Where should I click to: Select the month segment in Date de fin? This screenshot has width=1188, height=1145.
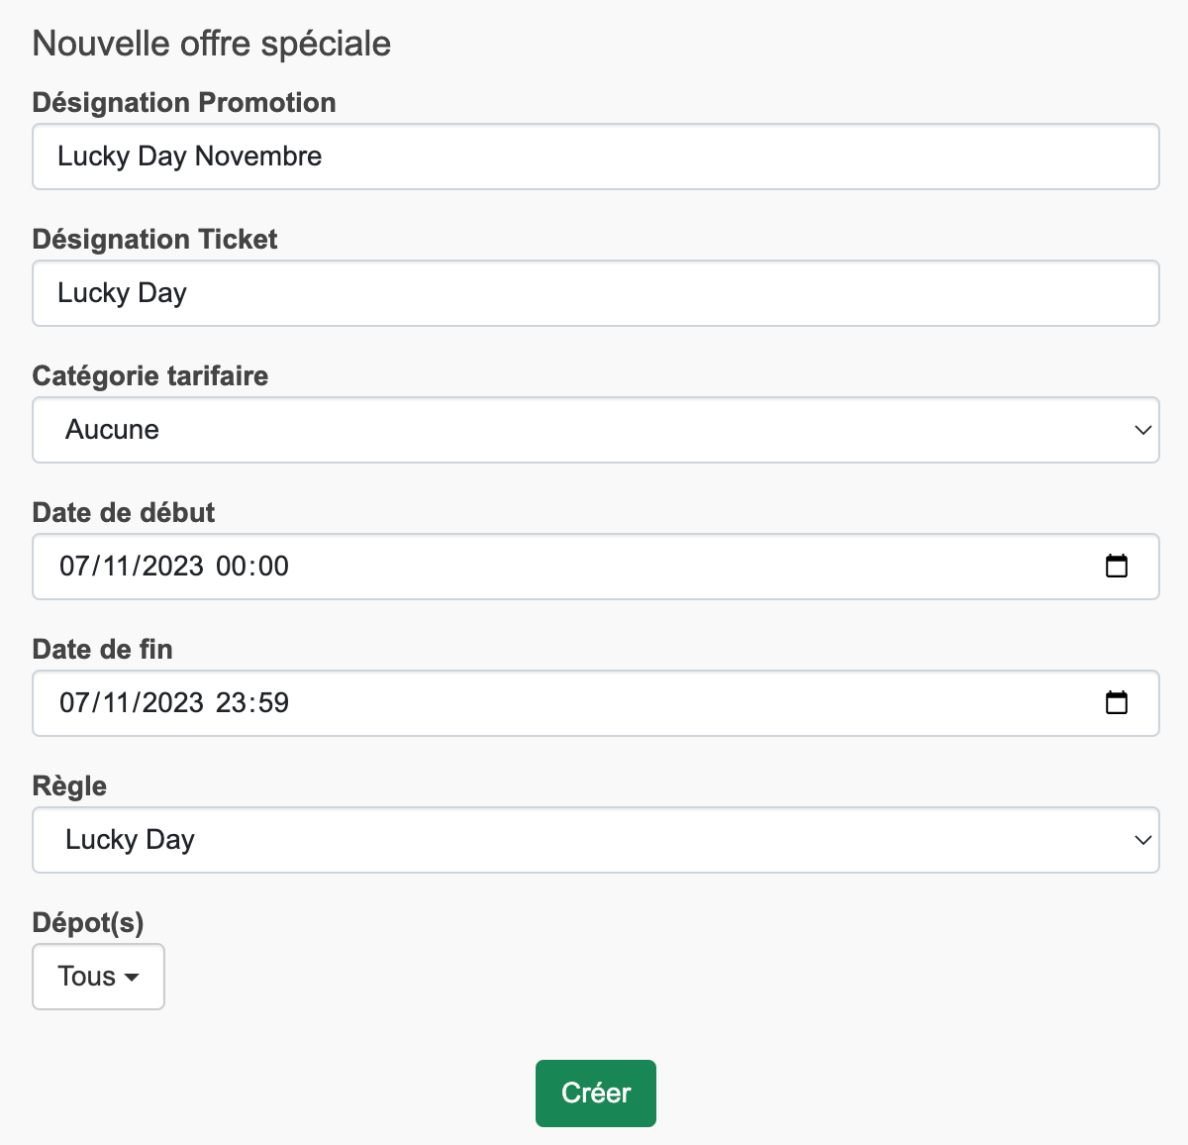point(115,703)
